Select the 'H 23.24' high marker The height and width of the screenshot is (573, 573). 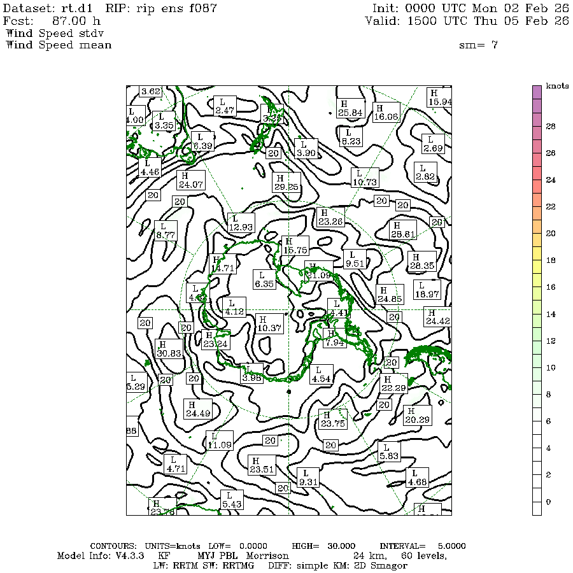(x=216, y=339)
